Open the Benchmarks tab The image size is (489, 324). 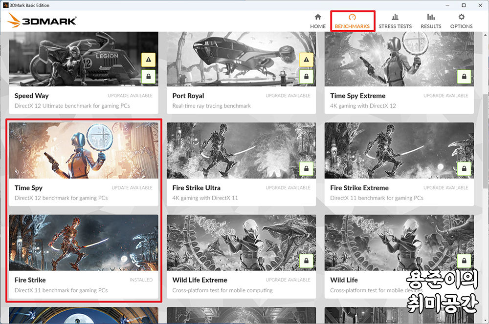coord(352,21)
